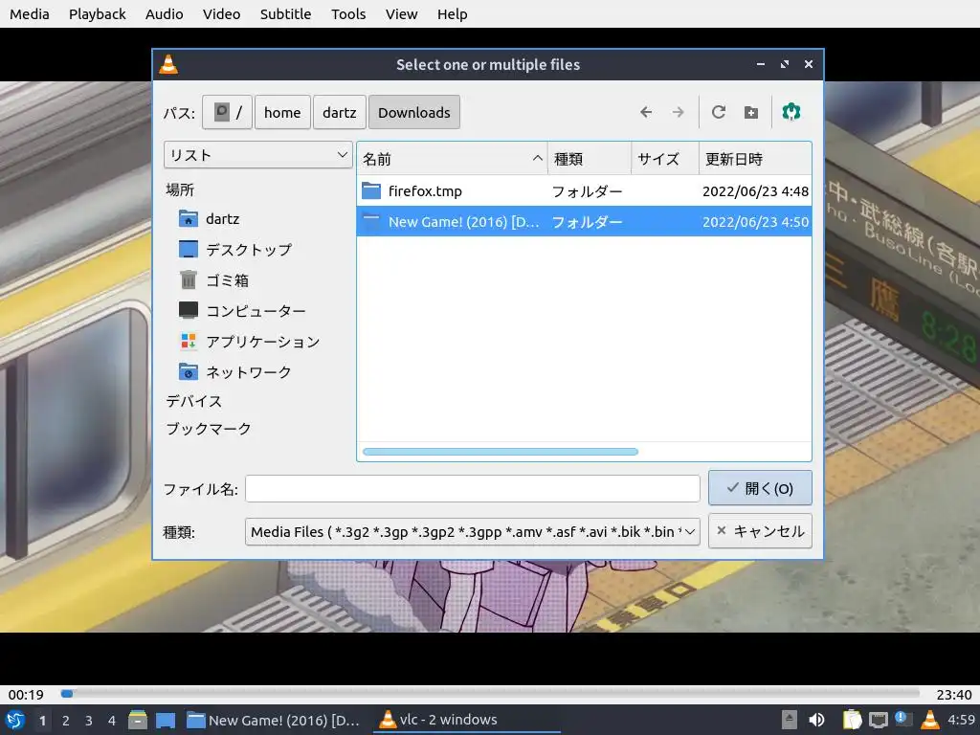The height and width of the screenshot is (735, 980).
Task: Click the 'vlc - 2 windows' taskbar entry
Action: (466, 720)
